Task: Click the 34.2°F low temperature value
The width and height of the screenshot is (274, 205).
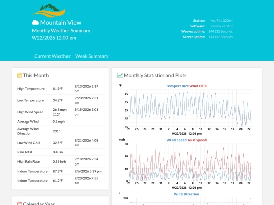Action: tap(58, 100)
